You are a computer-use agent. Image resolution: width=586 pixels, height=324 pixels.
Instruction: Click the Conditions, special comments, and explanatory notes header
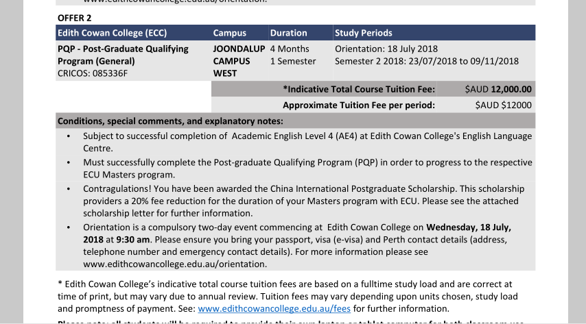(170, 121)
